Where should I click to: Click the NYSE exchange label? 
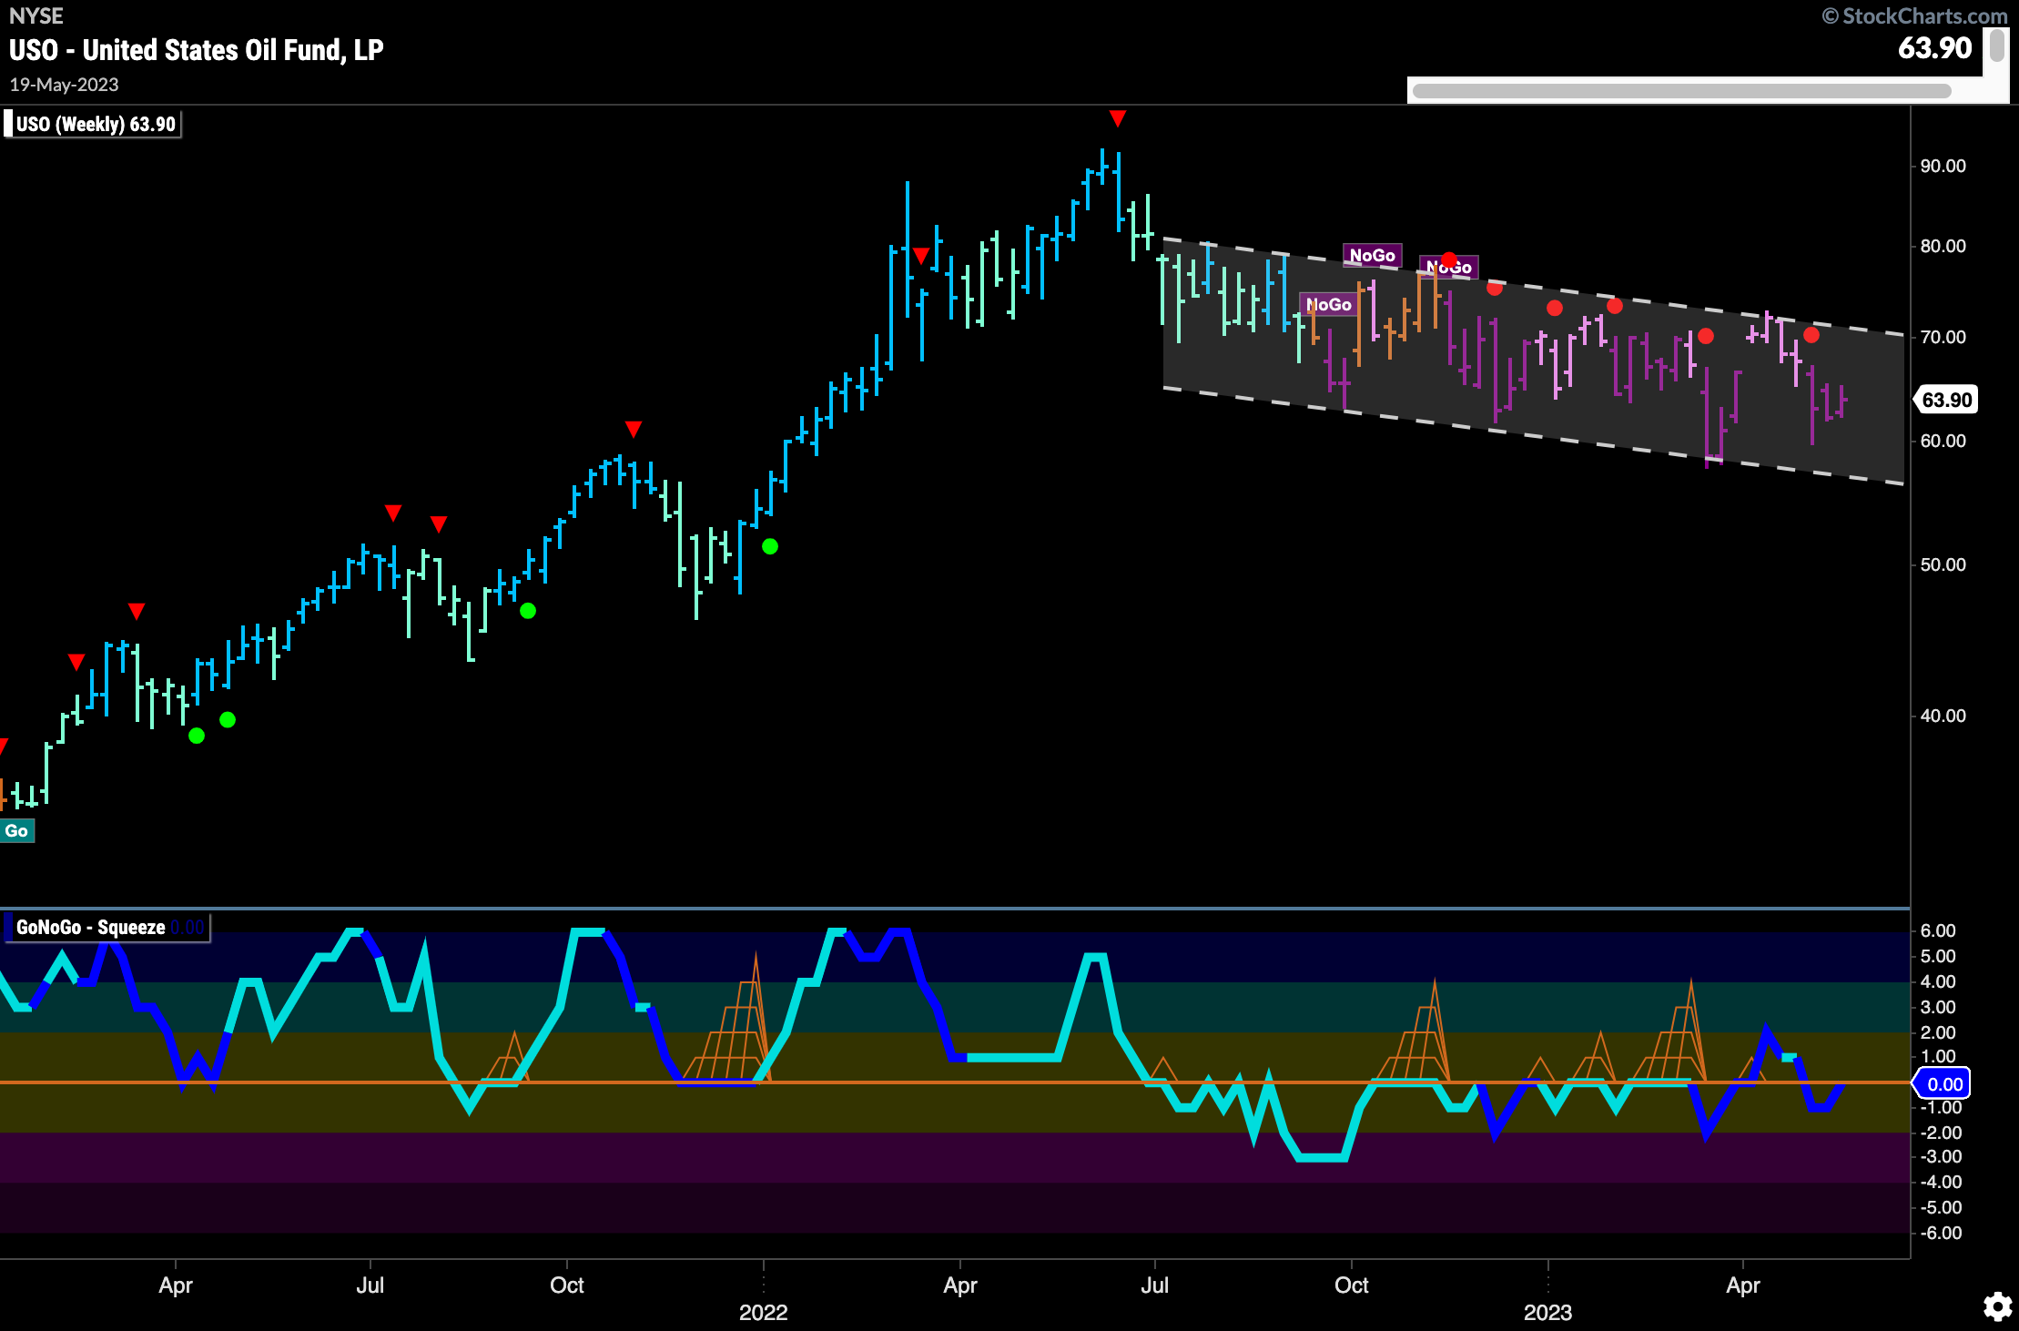pos(36,15)
